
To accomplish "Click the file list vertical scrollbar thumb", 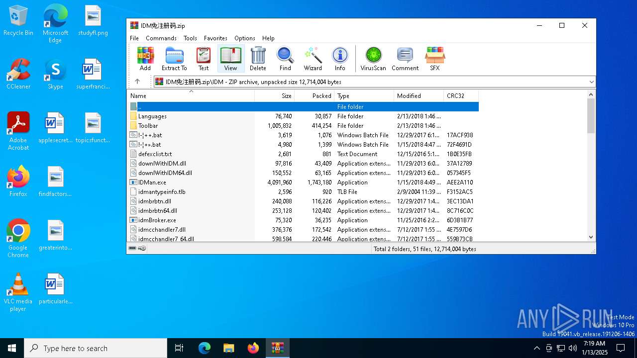I will (591, 116).
